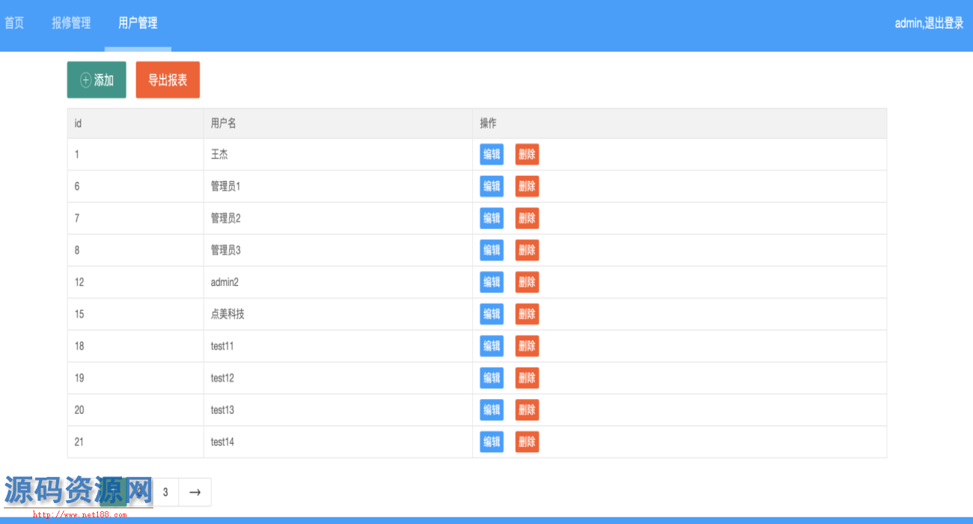Edit the 管理员2 row

tap(492, 218)
